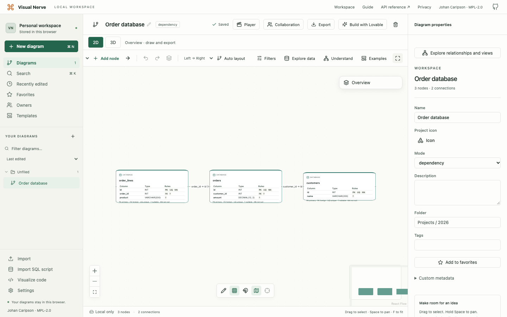
Task: Toggle grid display in bottom toolbar
Action: (x=234, y=291)
